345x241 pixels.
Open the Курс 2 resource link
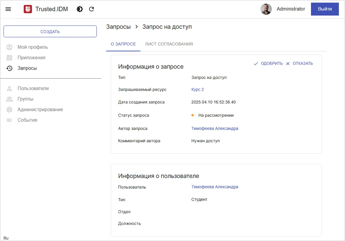198,89
